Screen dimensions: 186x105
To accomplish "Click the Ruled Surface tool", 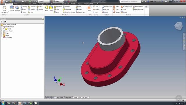I will (x=126, y=7).
